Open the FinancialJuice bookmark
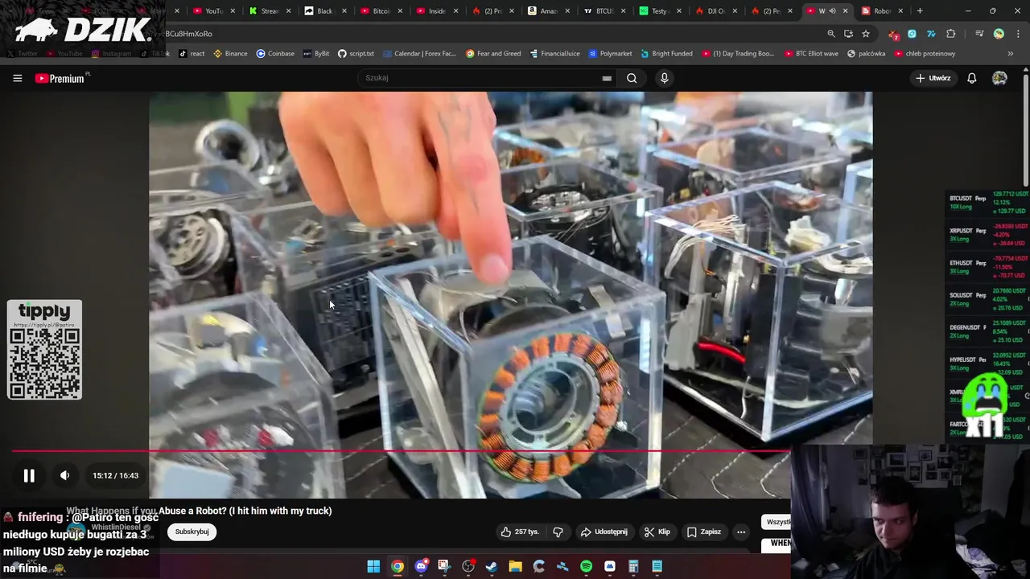 (x=555, y=54)
